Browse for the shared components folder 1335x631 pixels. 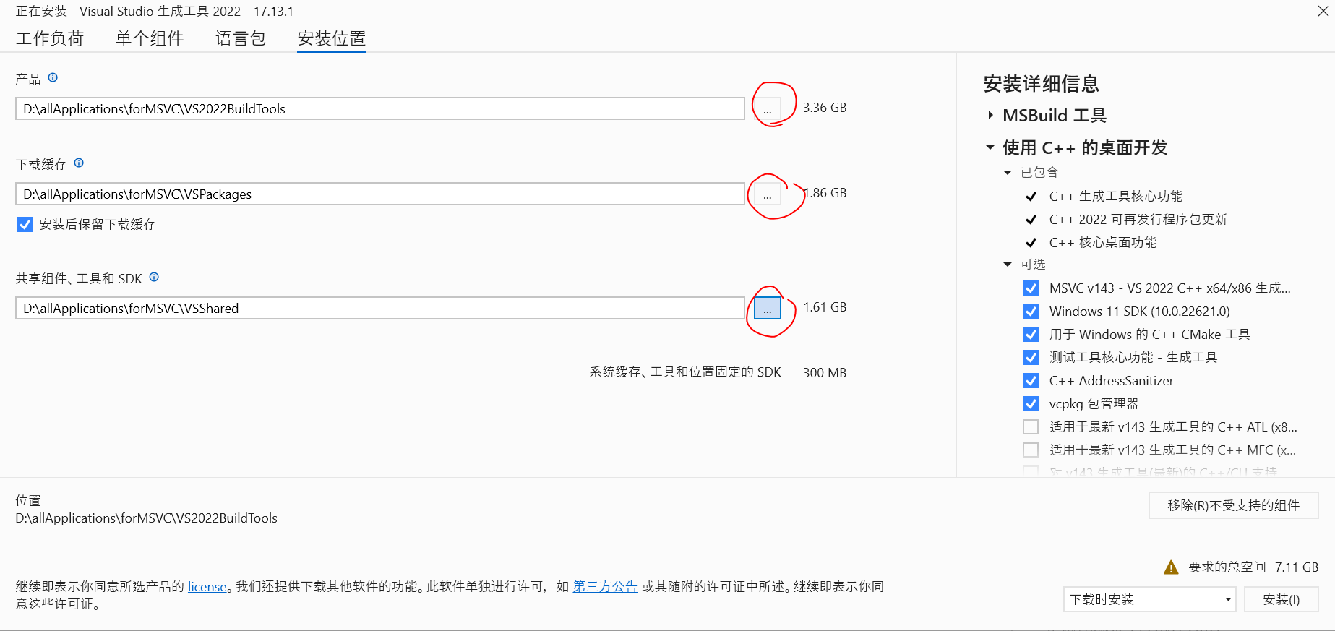tap(767, 308)
